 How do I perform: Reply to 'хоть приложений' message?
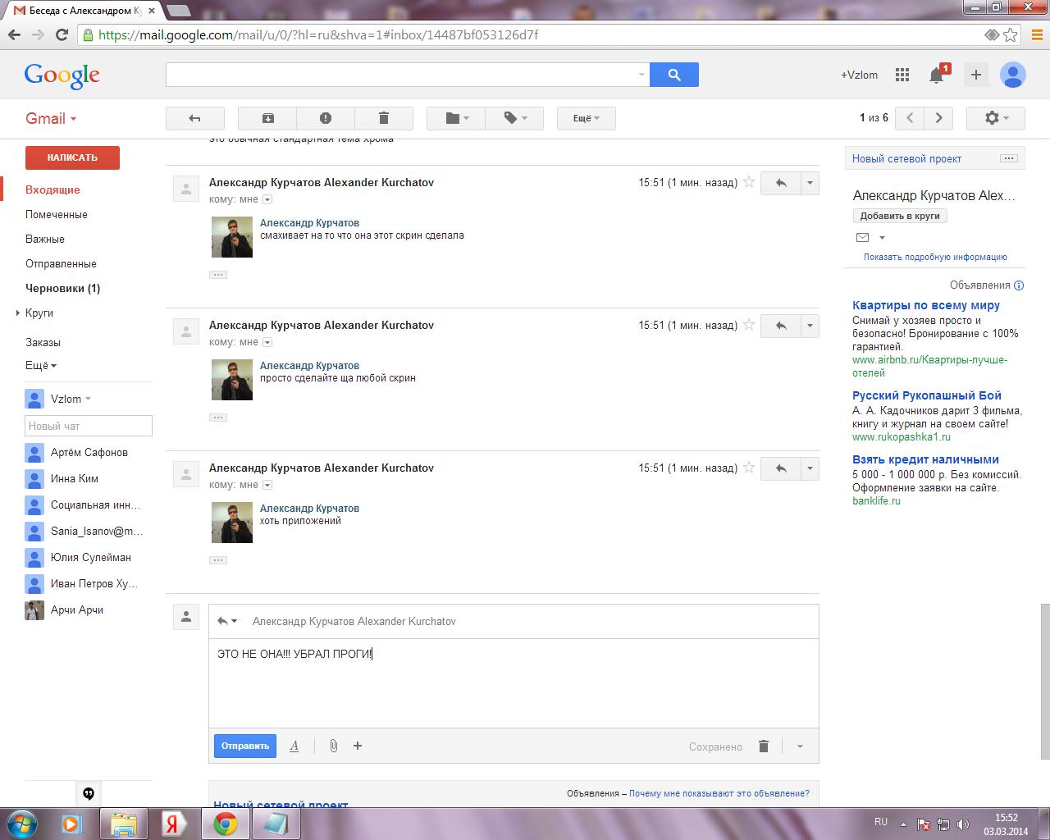click(x=780, y=468)
